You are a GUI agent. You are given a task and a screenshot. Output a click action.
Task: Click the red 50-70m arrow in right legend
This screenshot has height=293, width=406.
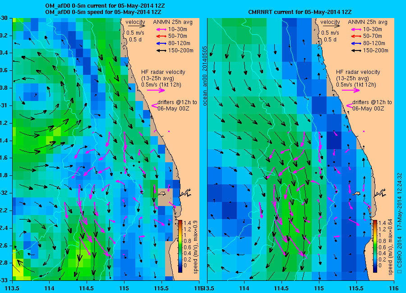pos(356,36)
